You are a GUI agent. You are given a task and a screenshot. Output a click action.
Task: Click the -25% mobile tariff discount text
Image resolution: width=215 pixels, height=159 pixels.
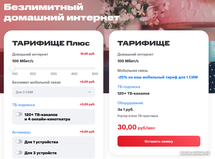[x=157, y=77]
